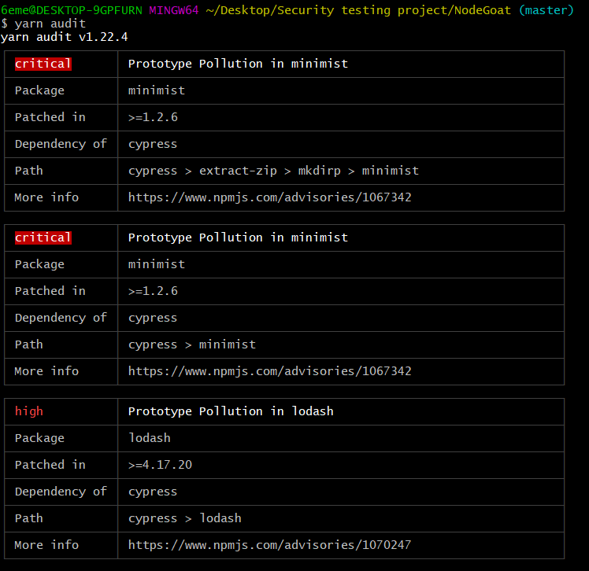Click 'Package' label in lodash table
The image size is (589, 571).
tap(39, 438)
